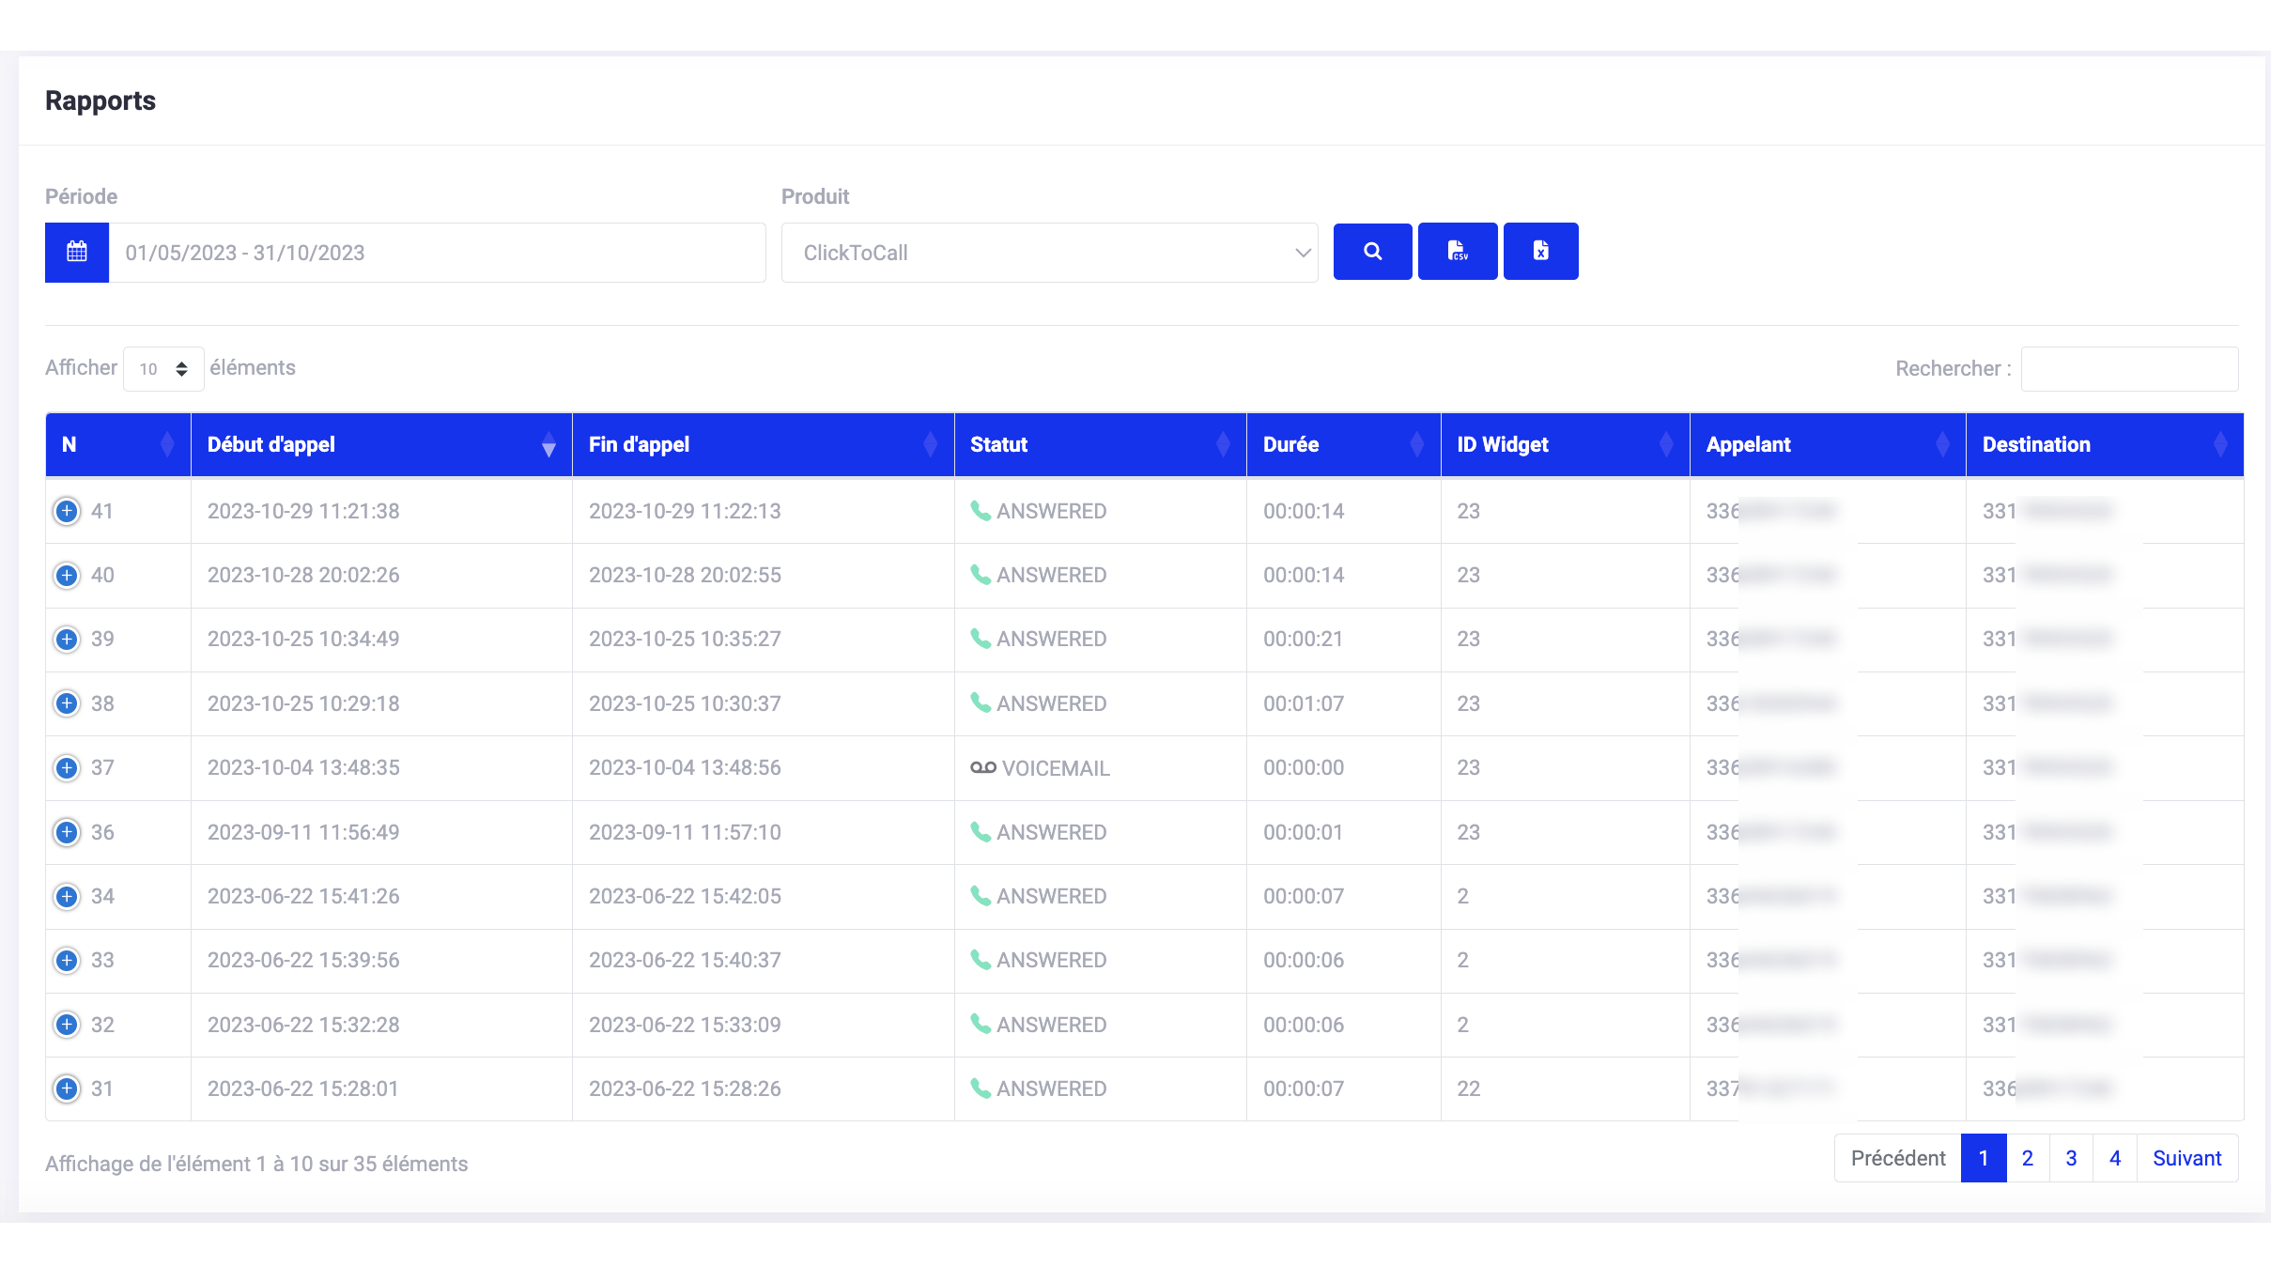Click the answered phone icon in row 41
The image size is (2286, 1266).
coord(981,510)
